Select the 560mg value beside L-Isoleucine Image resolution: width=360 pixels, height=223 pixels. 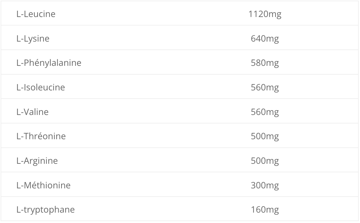pos(265,88)
